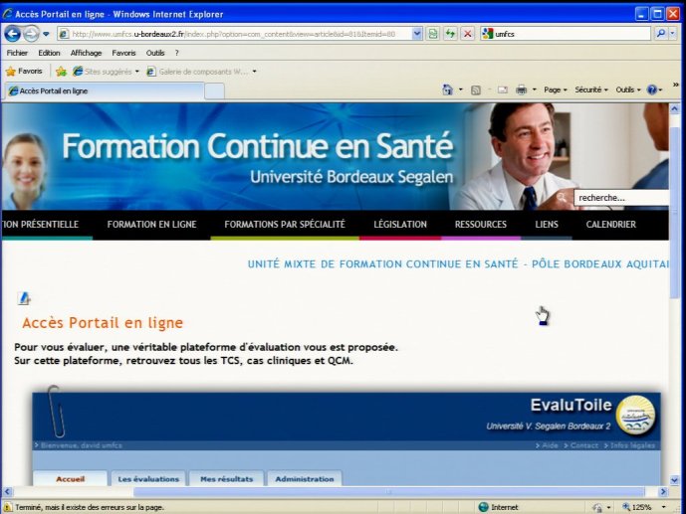Click the horizontal scrollbar left arrow

pyautogui.click(x=7, y=492)
